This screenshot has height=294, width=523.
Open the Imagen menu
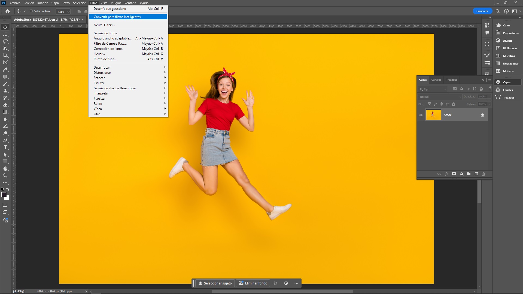pyautogui.click(x=42, y=3)
